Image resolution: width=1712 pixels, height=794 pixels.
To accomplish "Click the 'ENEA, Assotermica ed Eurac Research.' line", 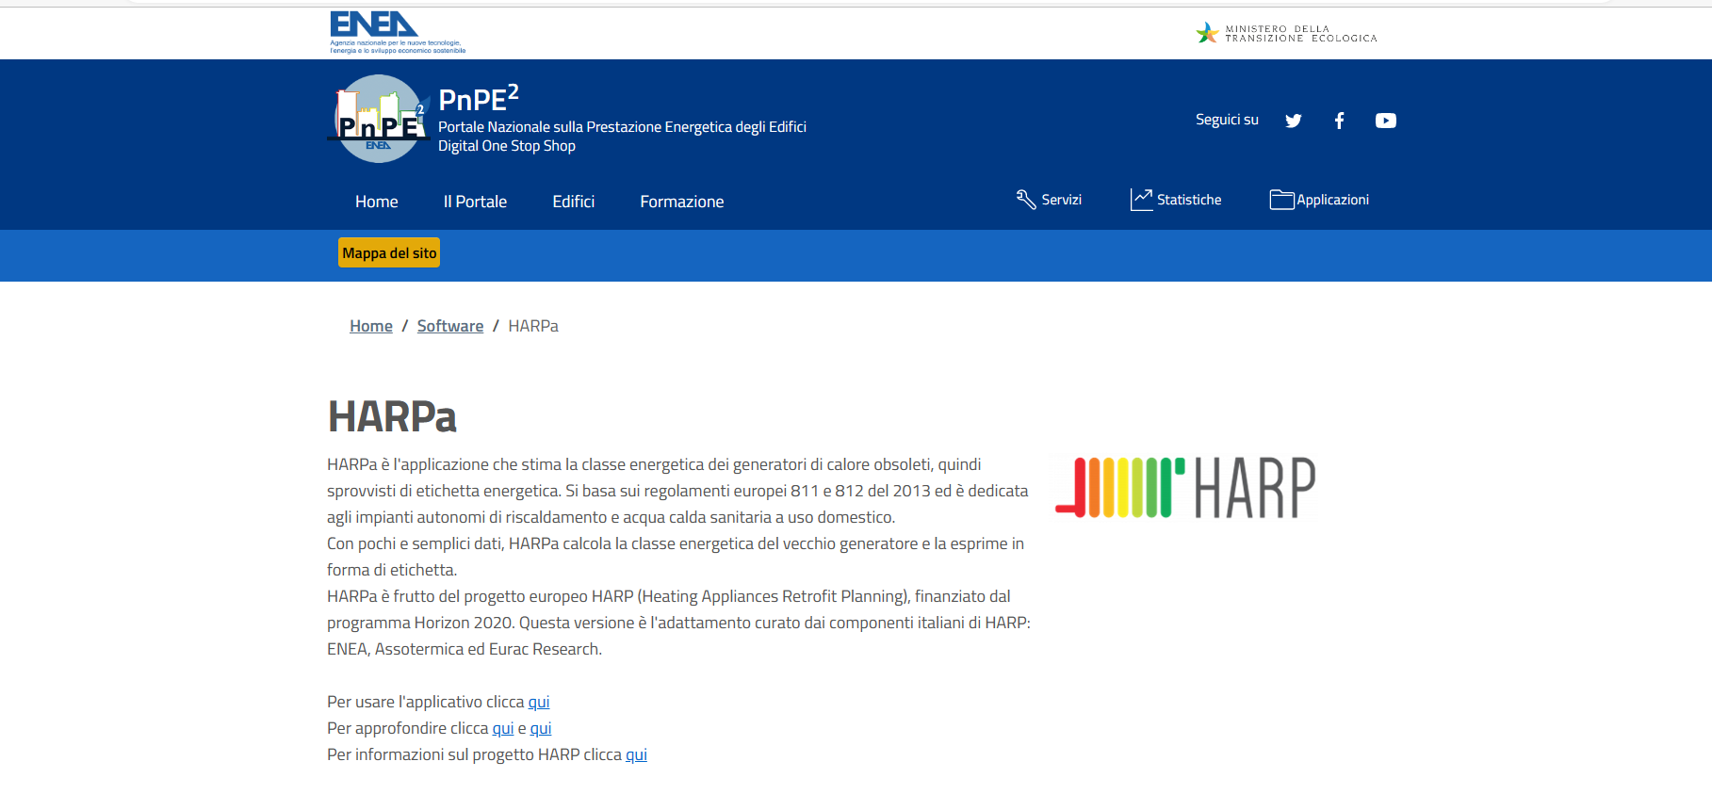I will click(465, 649).
